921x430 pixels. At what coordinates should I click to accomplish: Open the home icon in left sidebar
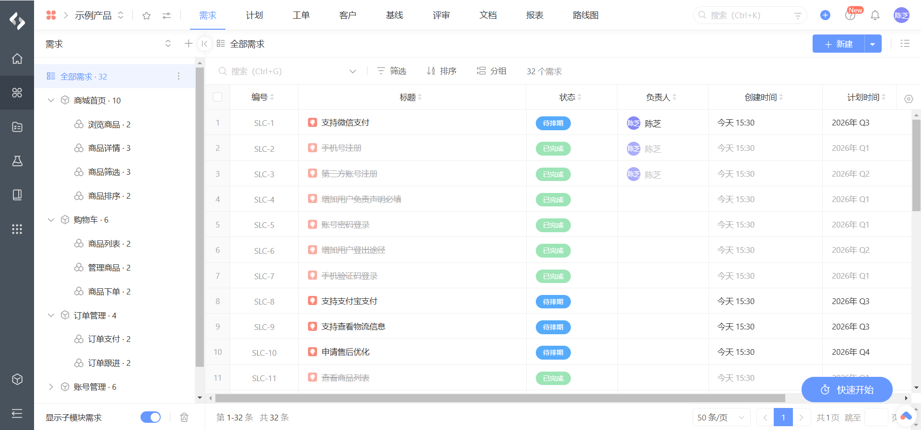coord(17,58)
